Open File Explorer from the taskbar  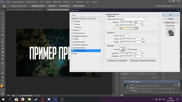tap(29, 99)
